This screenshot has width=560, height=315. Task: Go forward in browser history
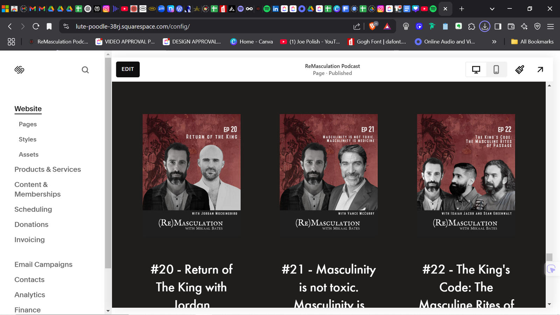[x=23, y=26]
